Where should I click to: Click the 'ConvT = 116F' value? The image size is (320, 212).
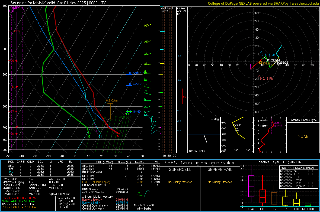[37, 185]
